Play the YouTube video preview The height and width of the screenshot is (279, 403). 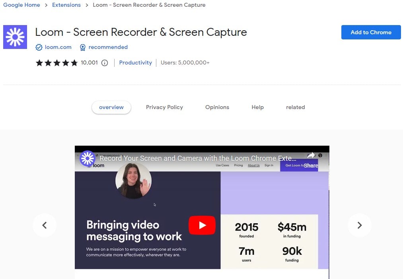[202, 225]
